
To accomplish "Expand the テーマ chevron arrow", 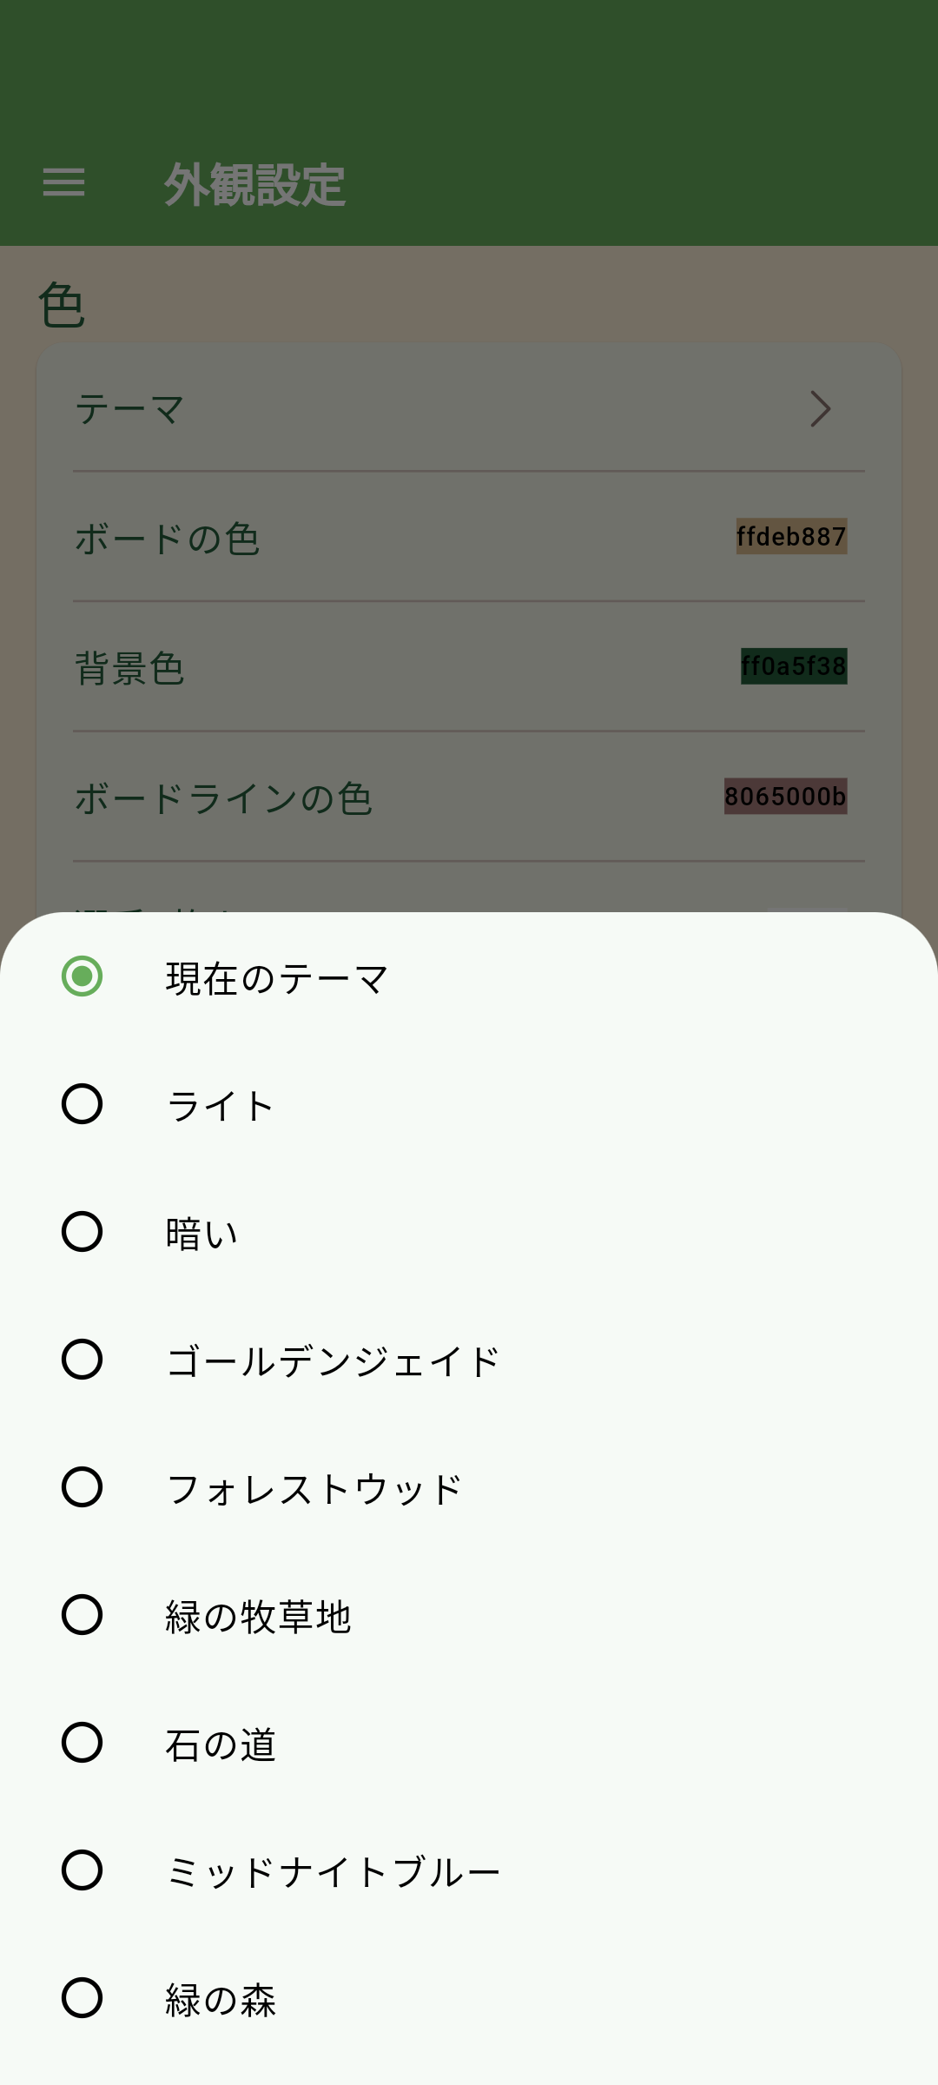I will coord(820,408).
